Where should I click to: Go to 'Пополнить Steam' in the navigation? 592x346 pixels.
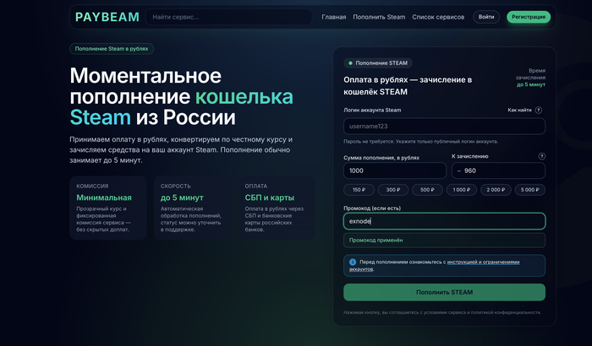(379, 17)
